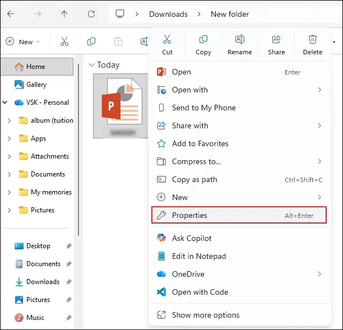Choose Add to Favorites
The width and height of the screenshot is (343, 330).
point(239,143)
